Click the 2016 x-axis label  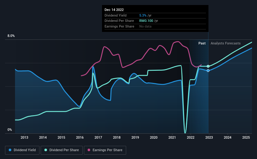[x=80, y=137]
